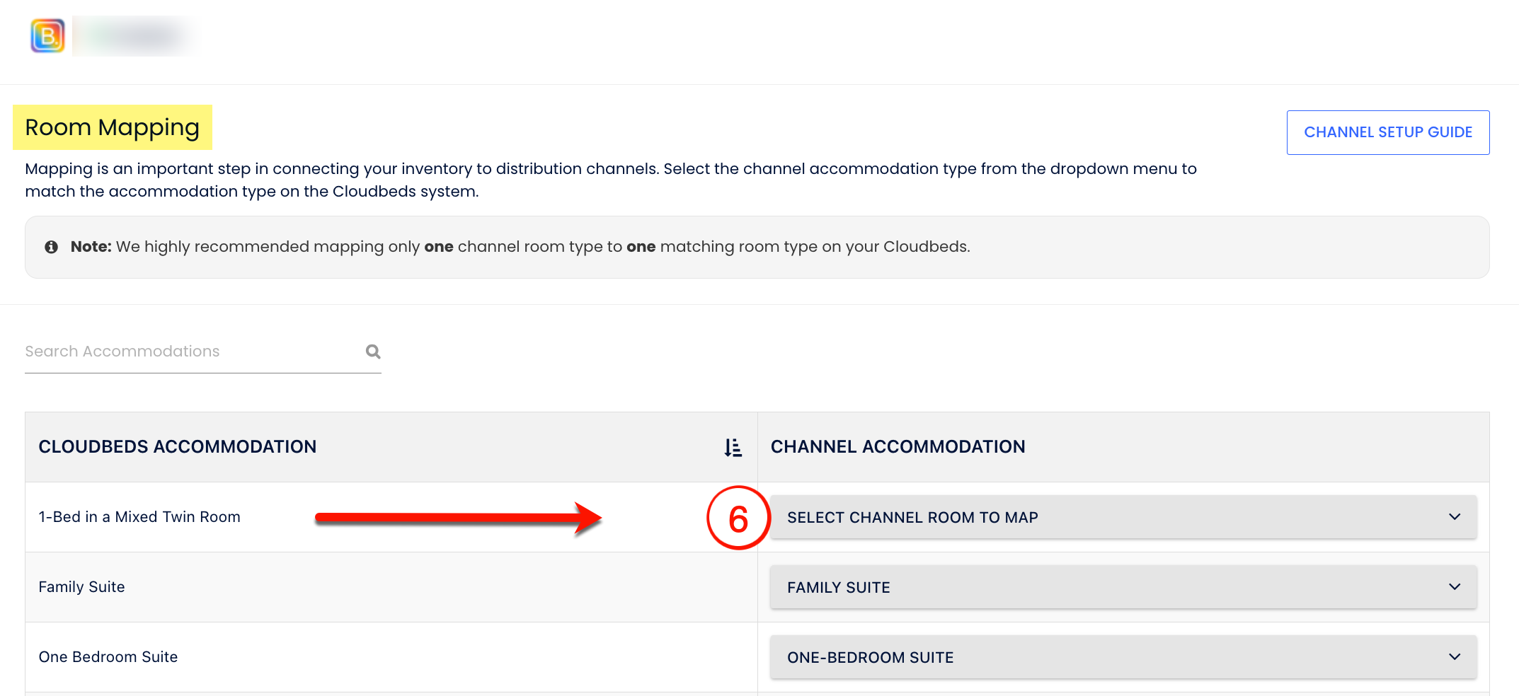Screen dimensions: 1519x696
Task: Expand chevron on Select Channel Room dropdown
Action: tap(1455, 517)
